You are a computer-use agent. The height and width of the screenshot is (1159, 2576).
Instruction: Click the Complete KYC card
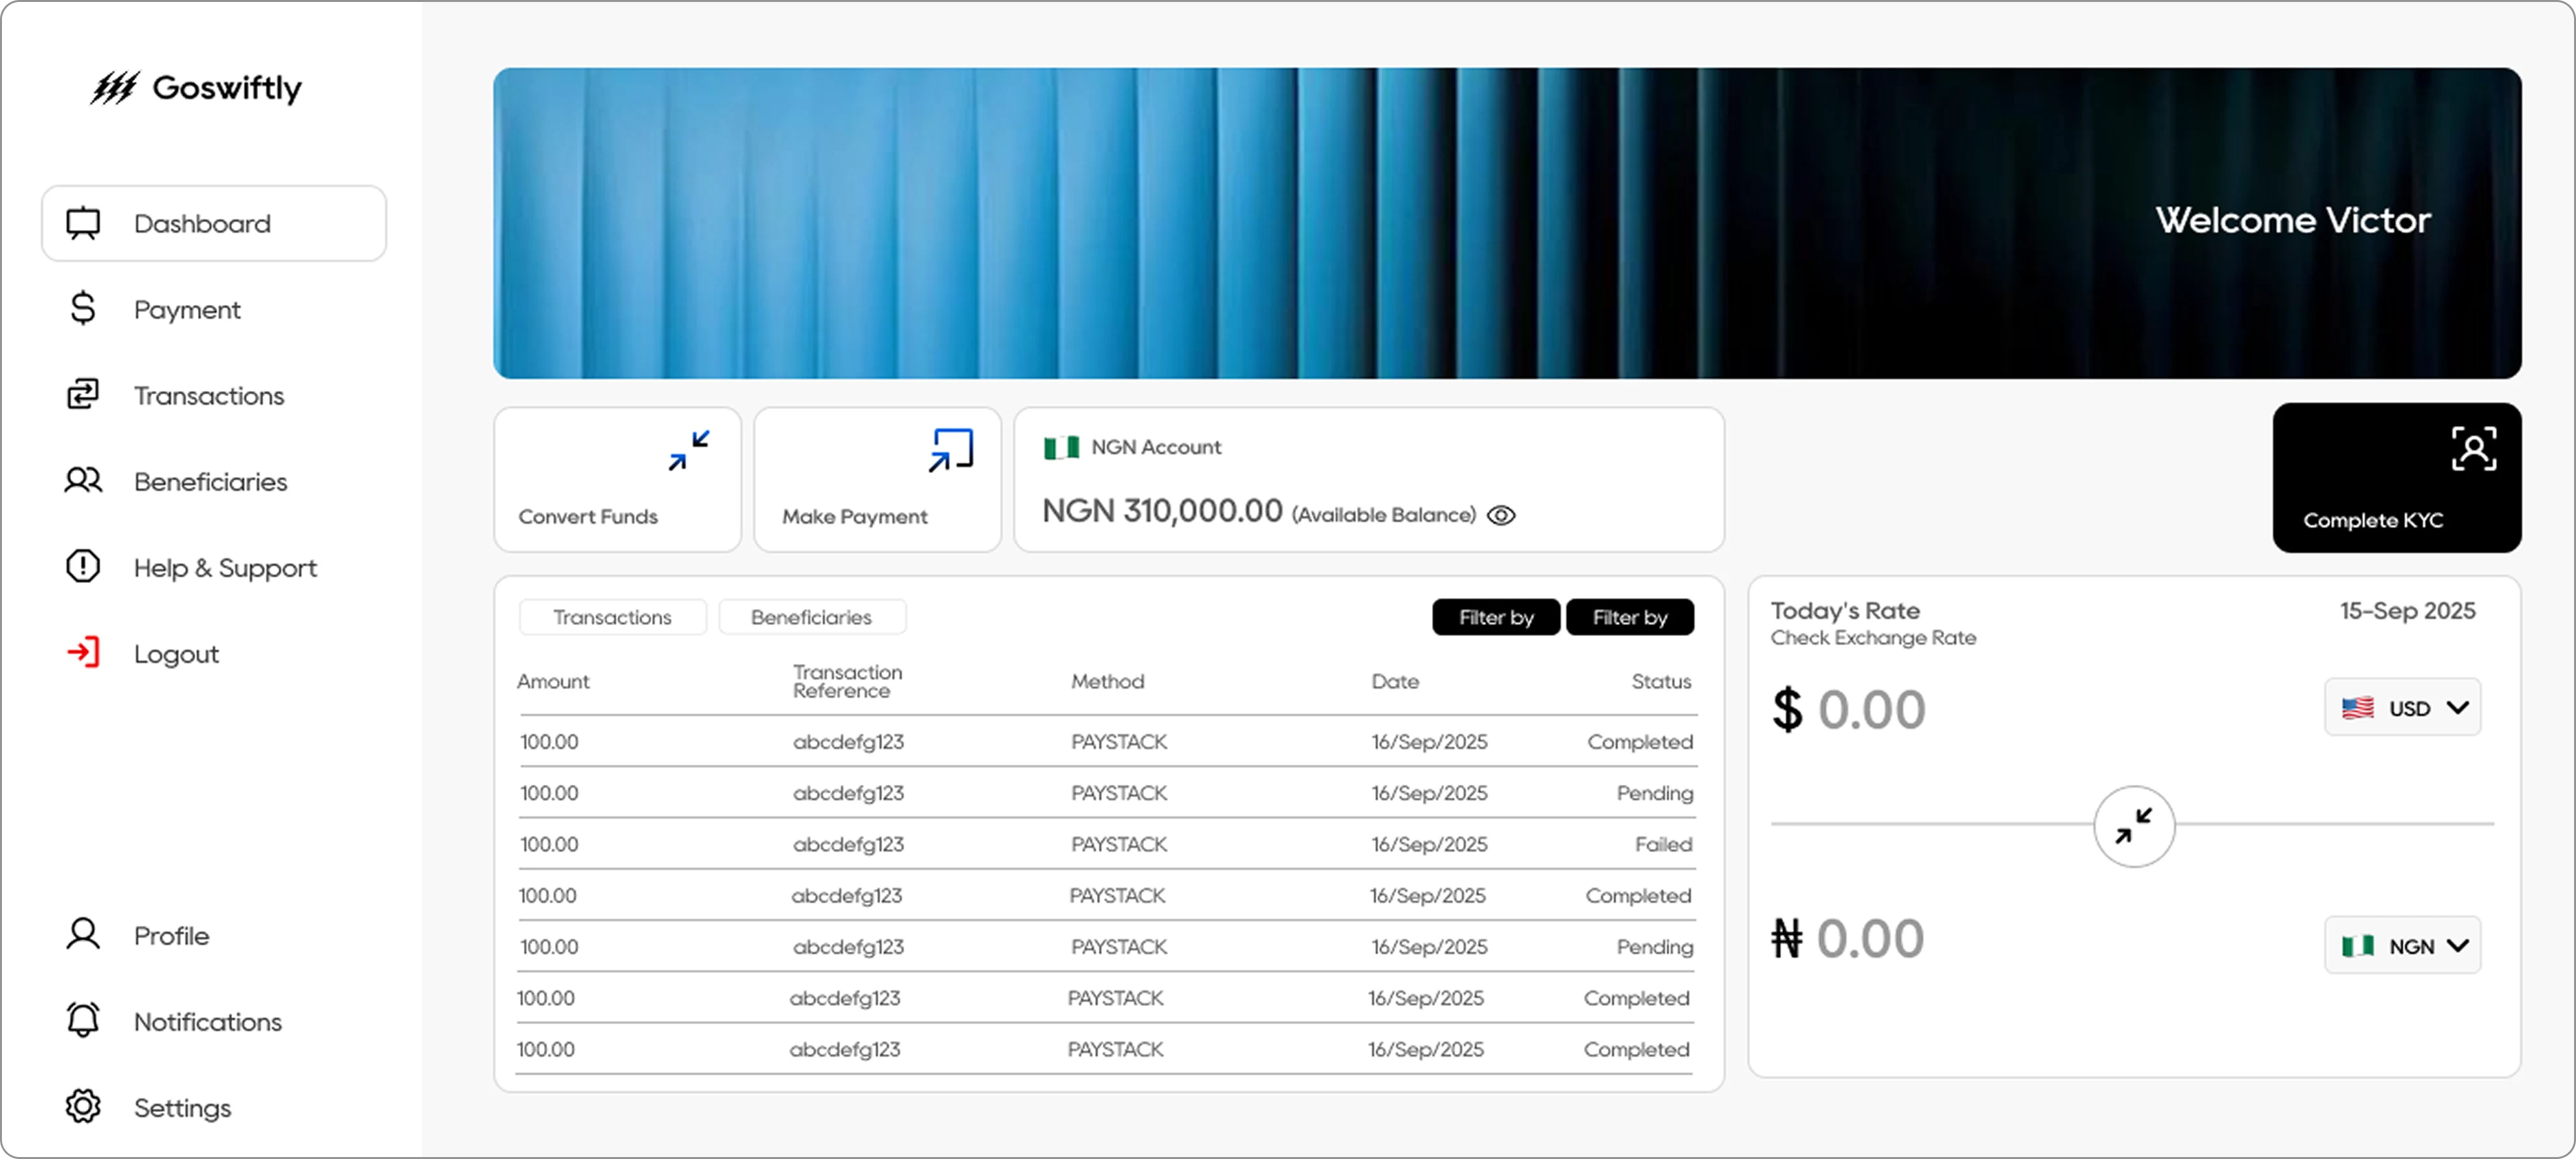pyautogui.click(x=2397, y=478)
